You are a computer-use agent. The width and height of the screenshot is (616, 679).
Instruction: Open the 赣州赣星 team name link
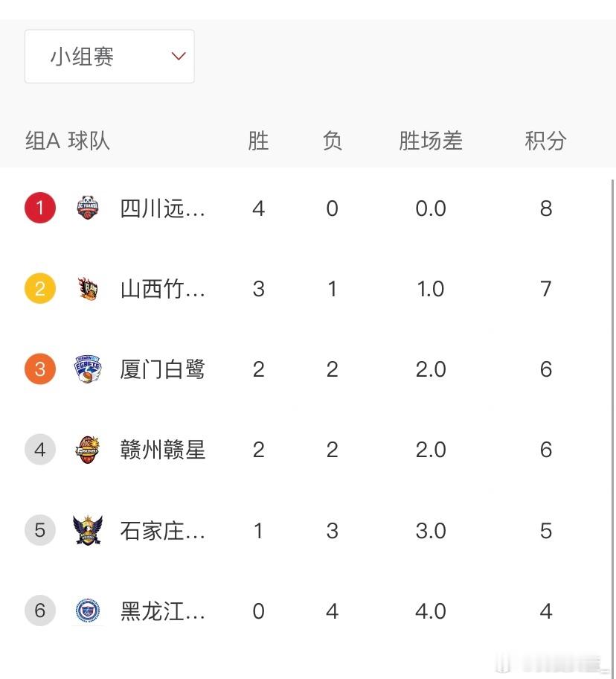pos(162,450)
